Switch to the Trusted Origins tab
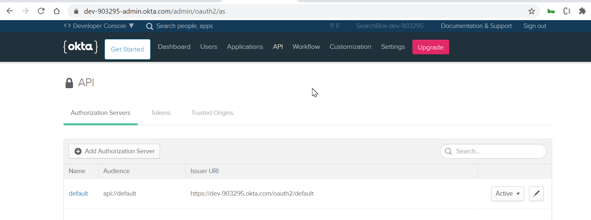 [x=212, y=113]
